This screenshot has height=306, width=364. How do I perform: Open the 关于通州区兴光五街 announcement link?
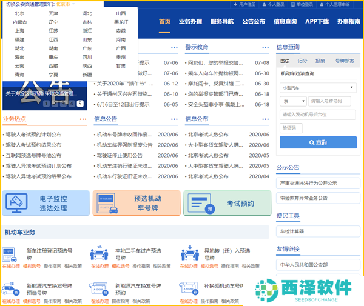(x=124, y=94)
